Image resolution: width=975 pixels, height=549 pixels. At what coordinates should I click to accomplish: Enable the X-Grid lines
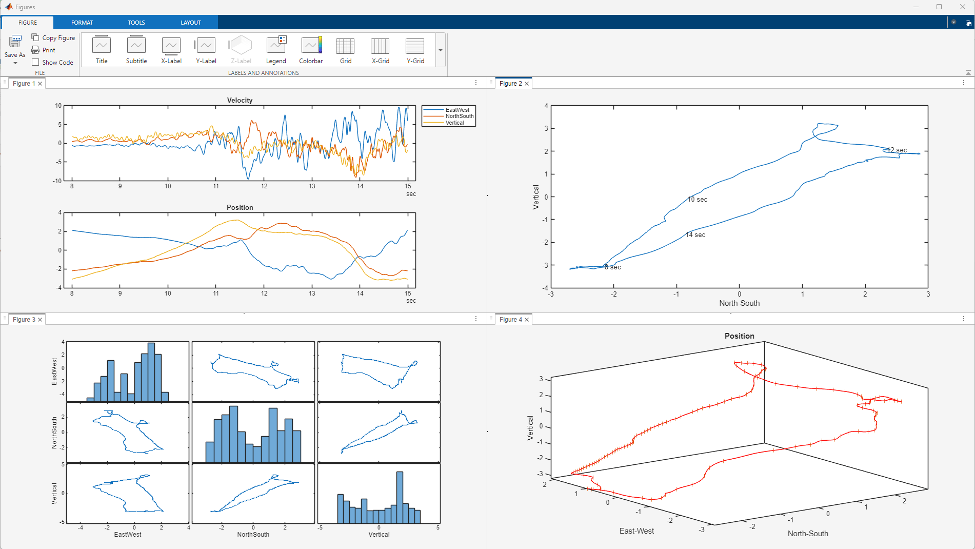(x=380, y=50)
